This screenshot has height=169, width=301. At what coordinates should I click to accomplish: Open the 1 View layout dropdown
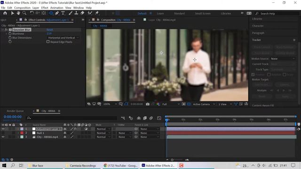[x=225, y=104]
